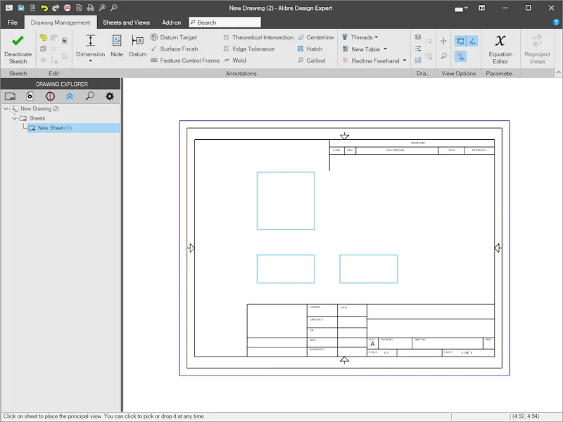Select the Edge Tolerance annotation
The width and height of the screenshot is (563, 422).
point(249,49)
